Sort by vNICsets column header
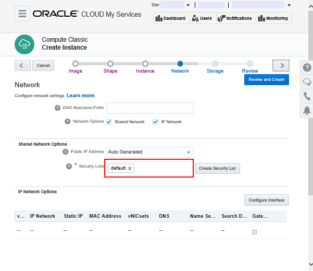Screen dimensions: 313x271 pos(139,216)
